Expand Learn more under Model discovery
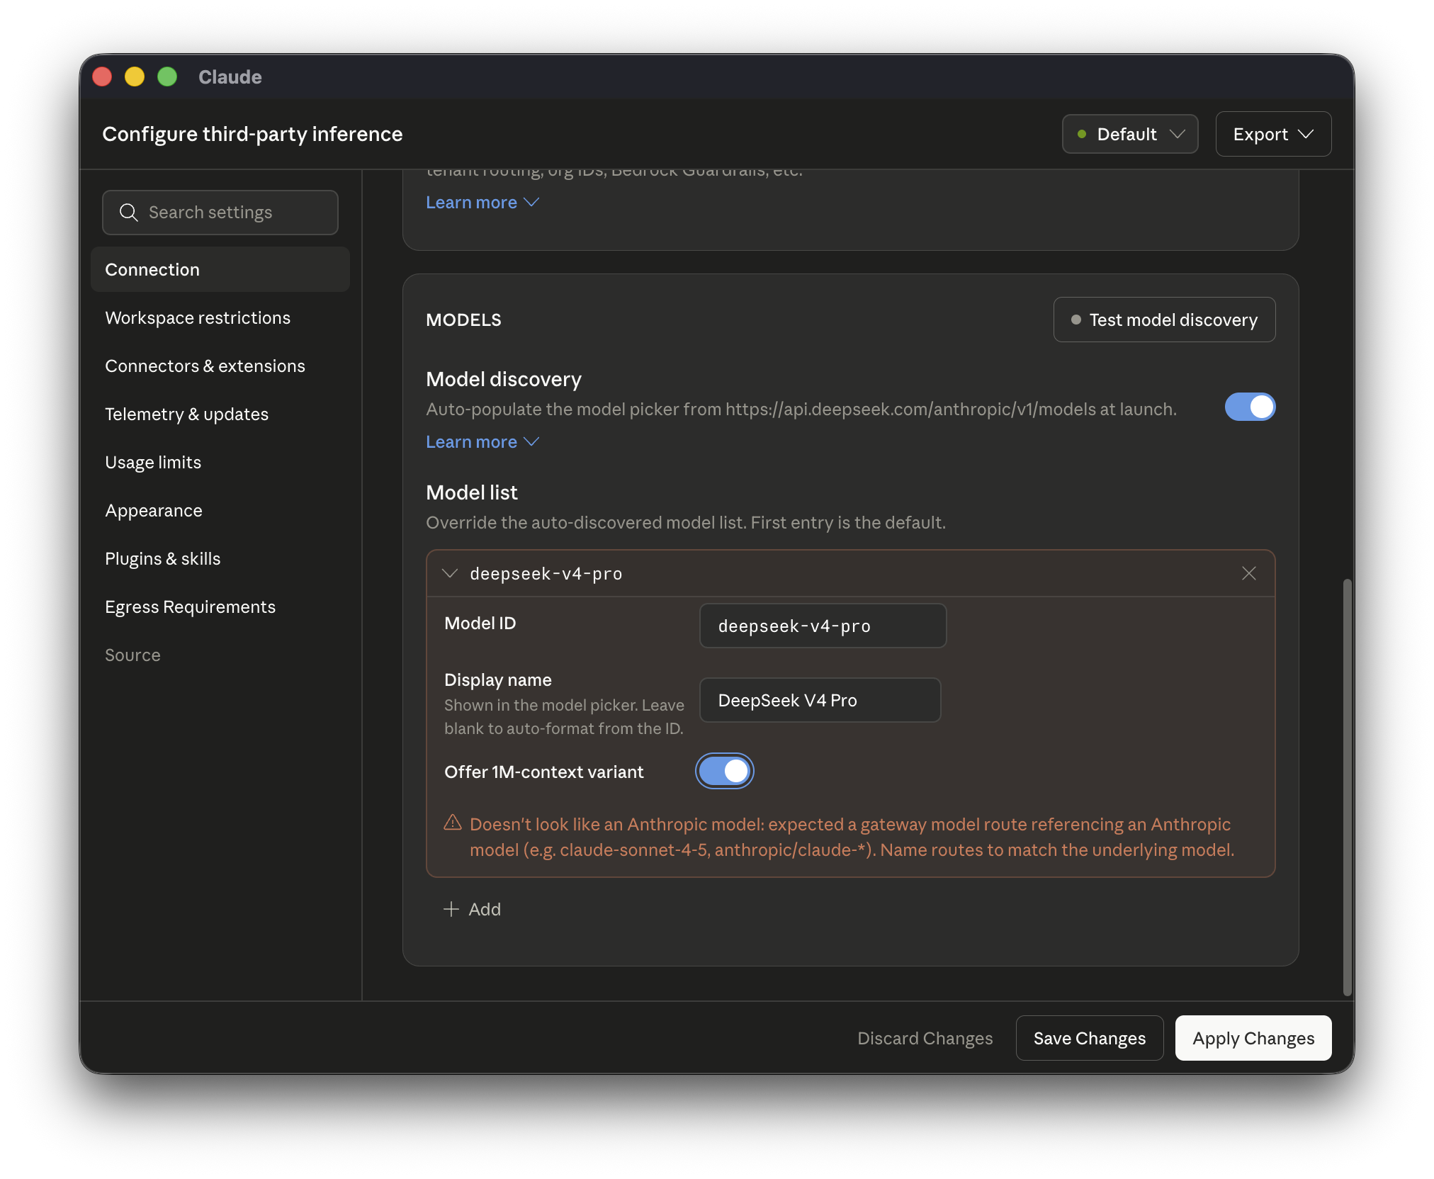The width and height of the screenshot is (1434, 1179). (x=482, y=442)
